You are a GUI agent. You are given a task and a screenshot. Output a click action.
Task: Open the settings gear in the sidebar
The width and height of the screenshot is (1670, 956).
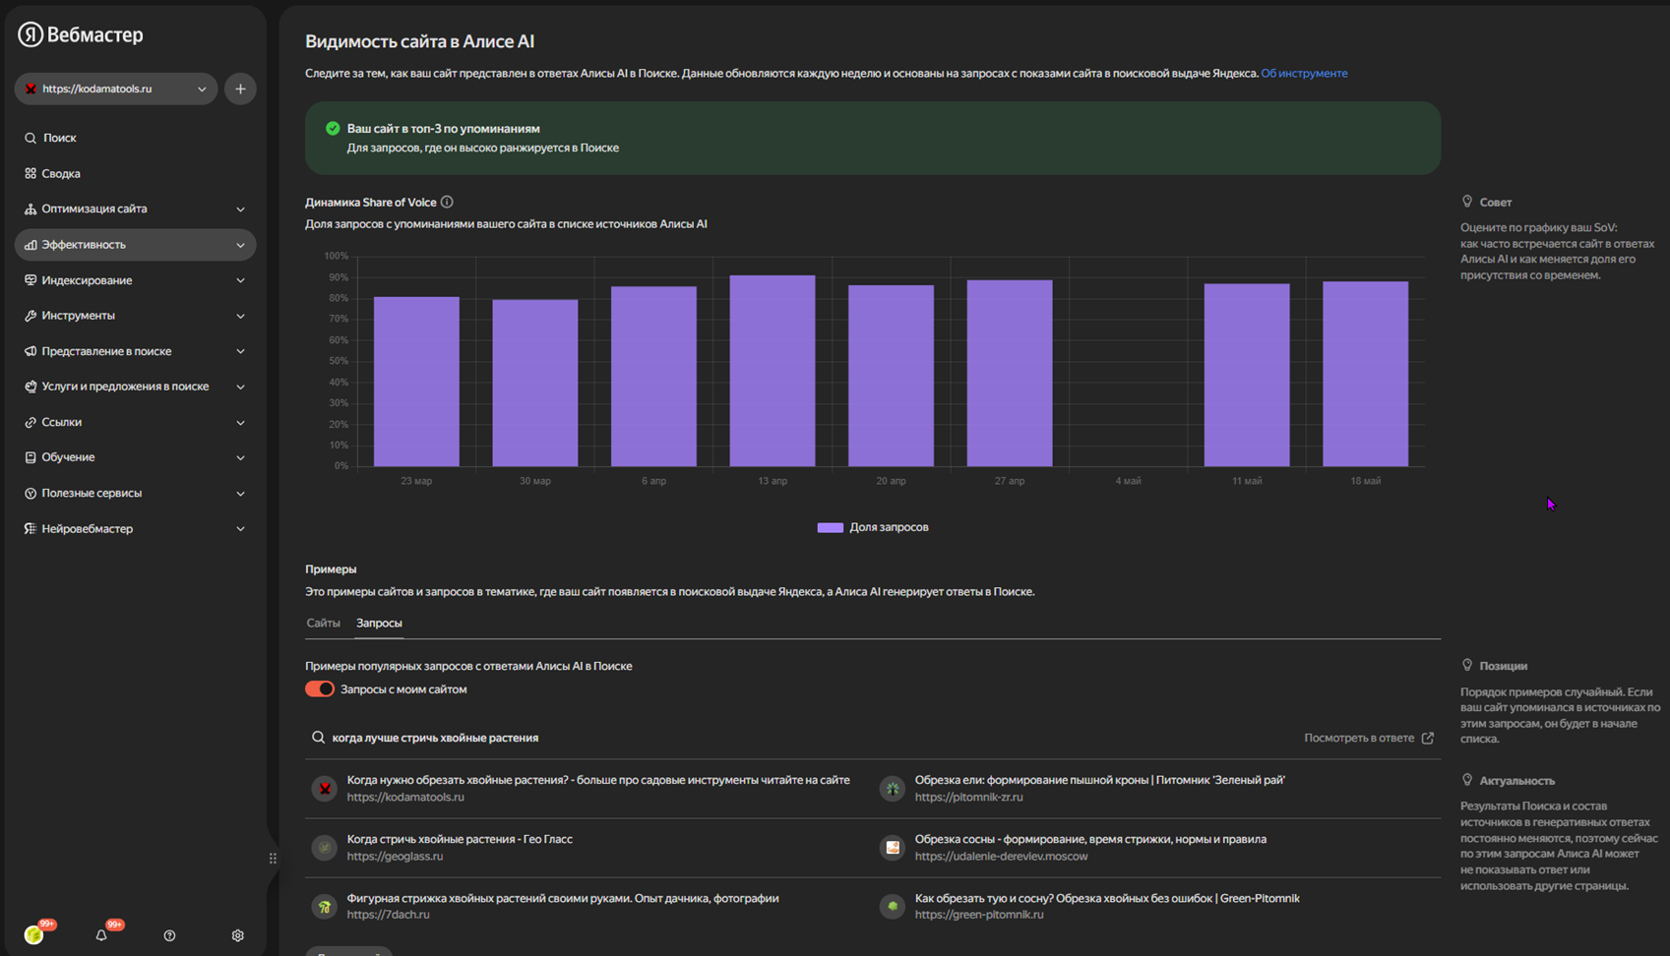click(237, 935)
